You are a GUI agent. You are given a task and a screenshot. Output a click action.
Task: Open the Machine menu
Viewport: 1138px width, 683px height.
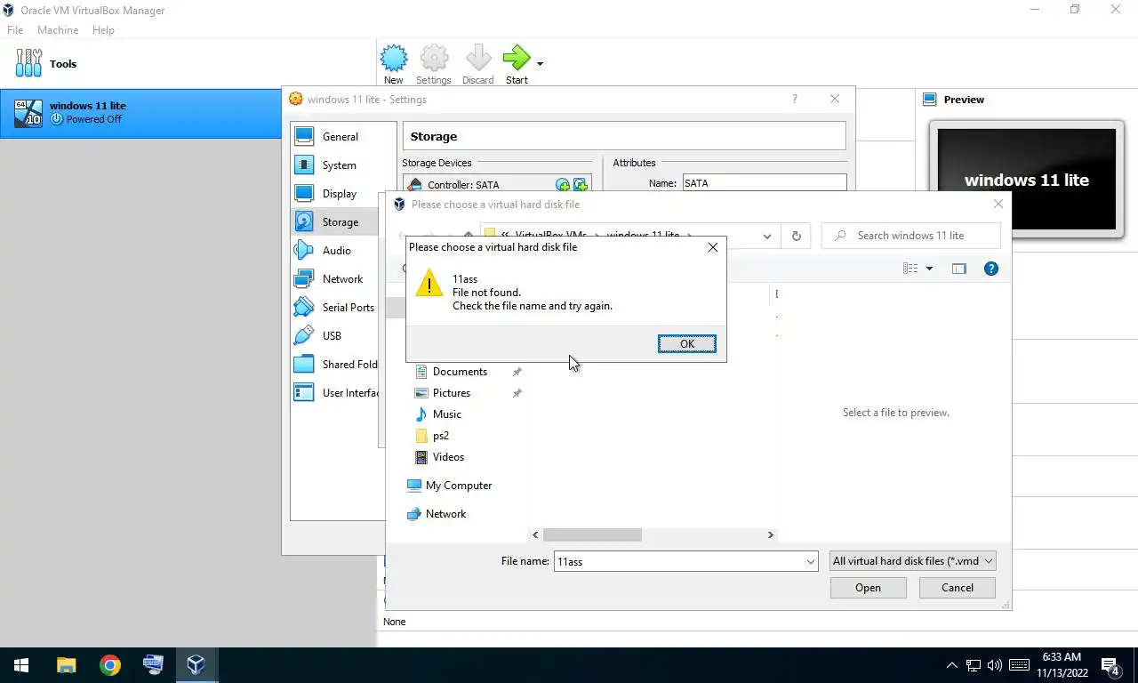[x=58, y=30]
